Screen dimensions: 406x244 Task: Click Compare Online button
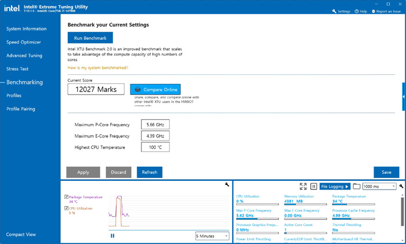[x=155, y=89]
